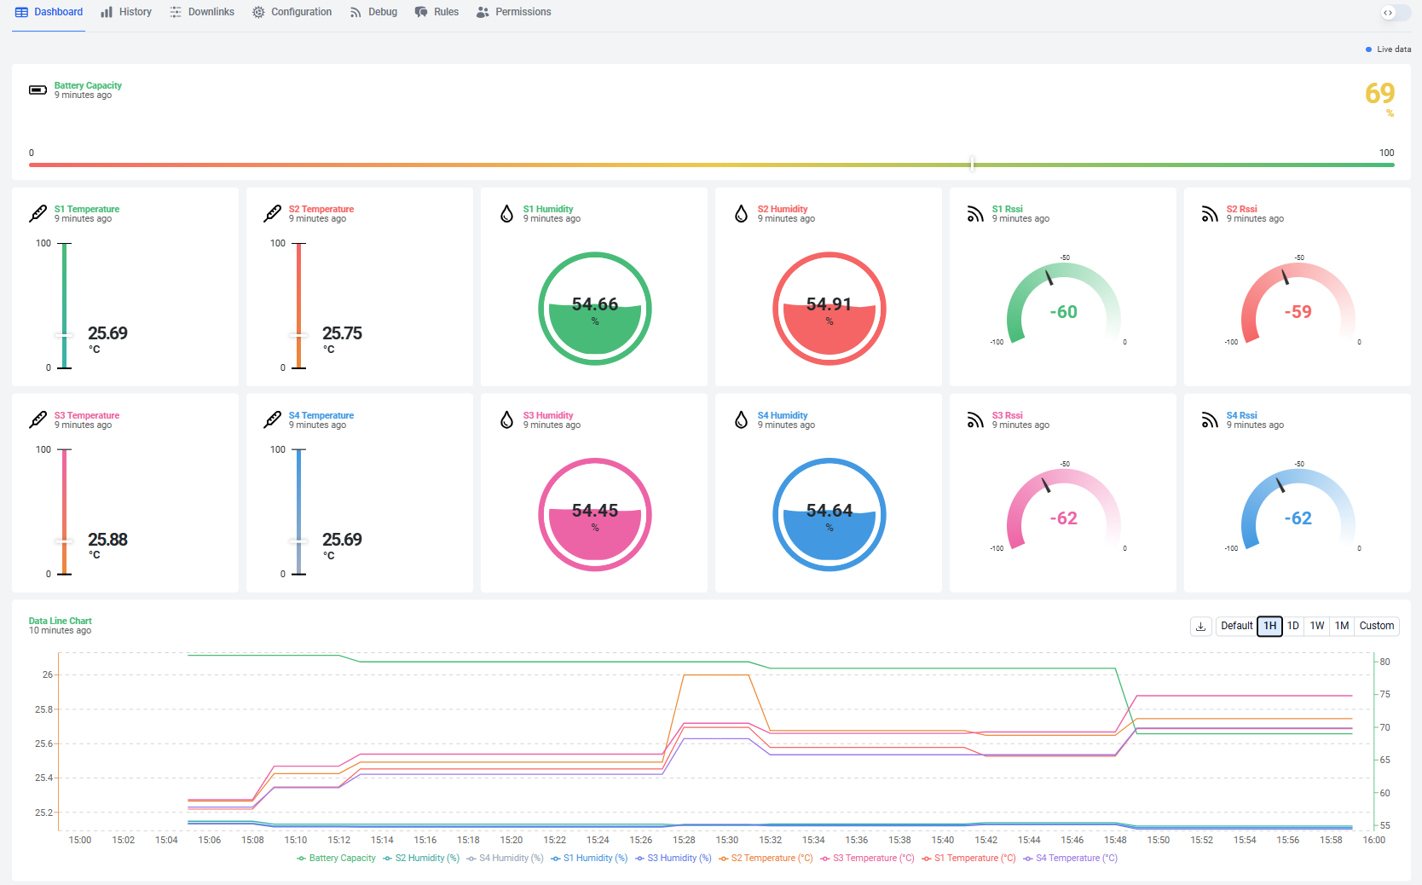Select the 1D time range
Viewport: 1422px width, 885px height.
pos(1292,626)
